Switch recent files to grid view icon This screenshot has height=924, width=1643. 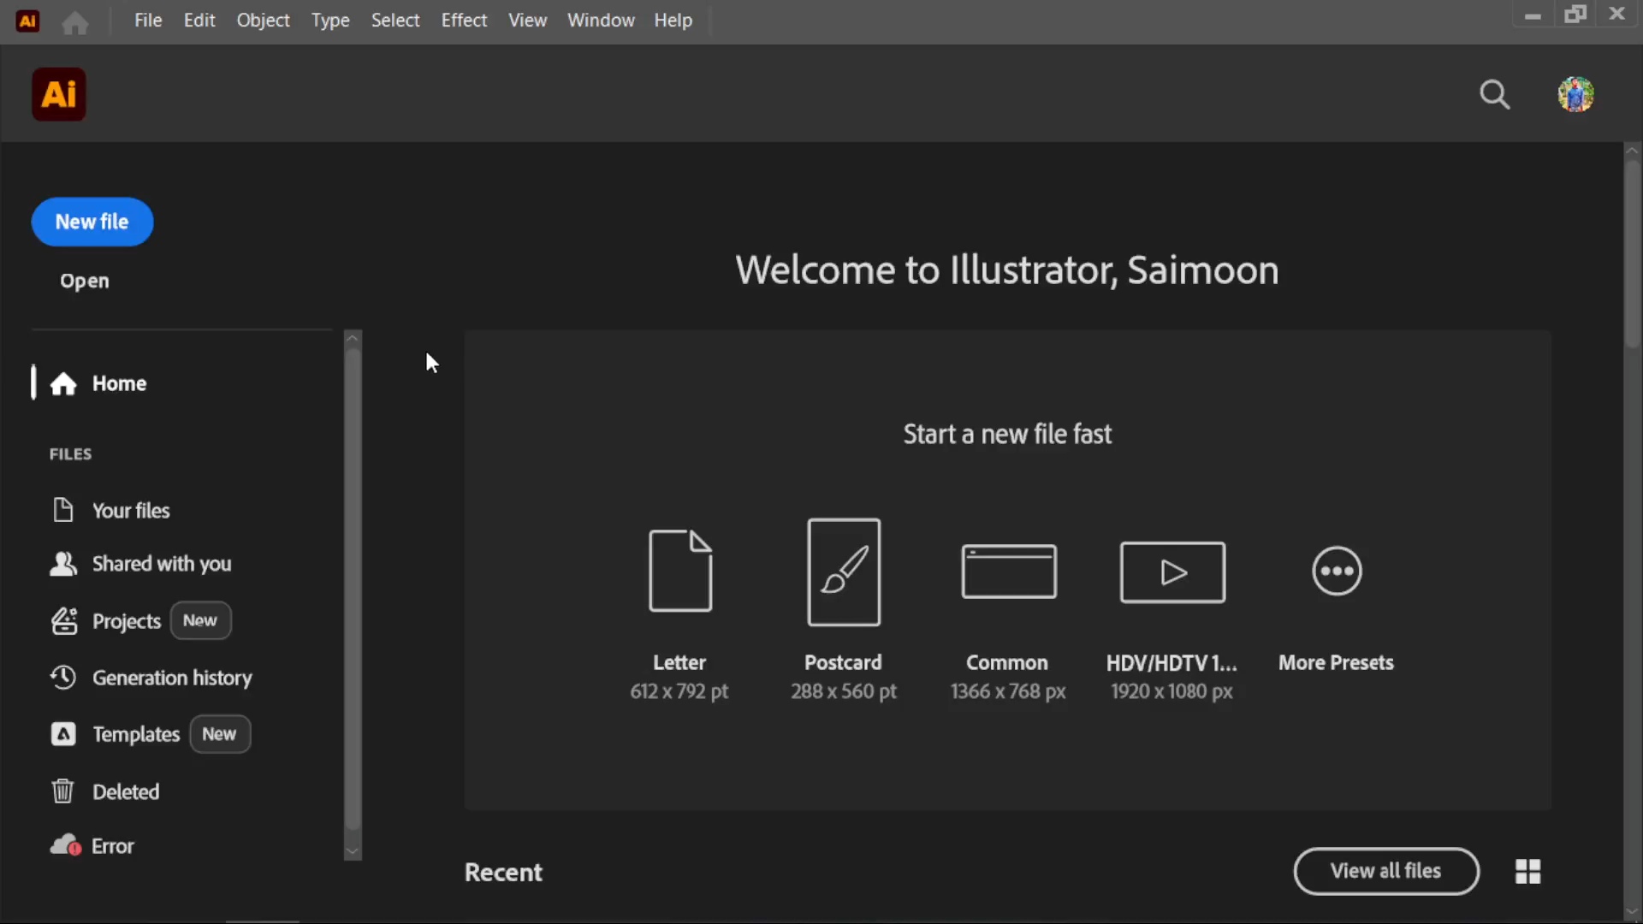click(x=1528, y=872)
